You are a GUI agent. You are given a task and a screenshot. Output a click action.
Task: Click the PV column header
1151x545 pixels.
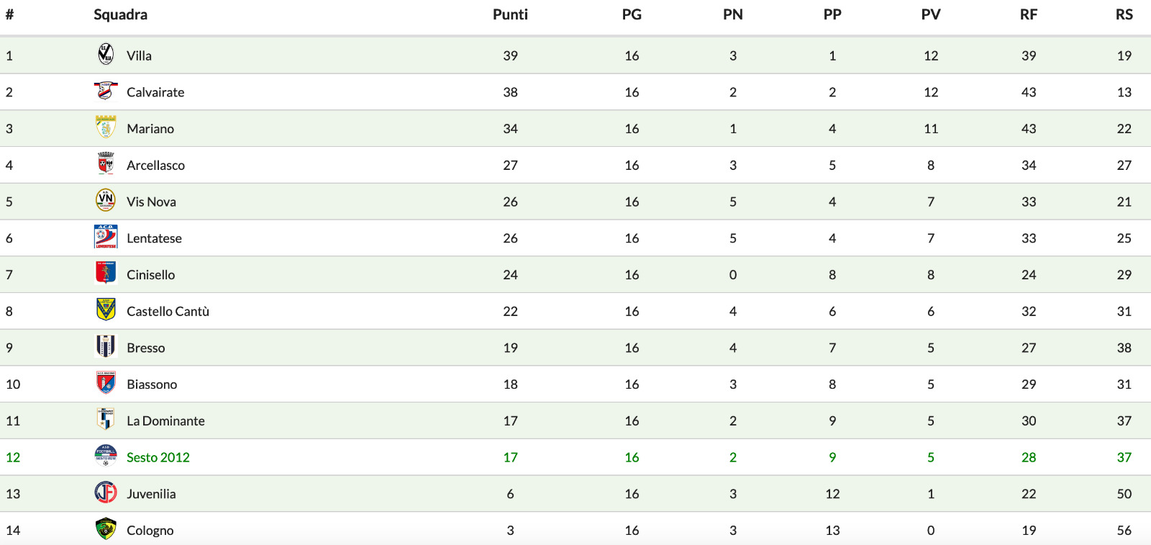coord(931,14)
